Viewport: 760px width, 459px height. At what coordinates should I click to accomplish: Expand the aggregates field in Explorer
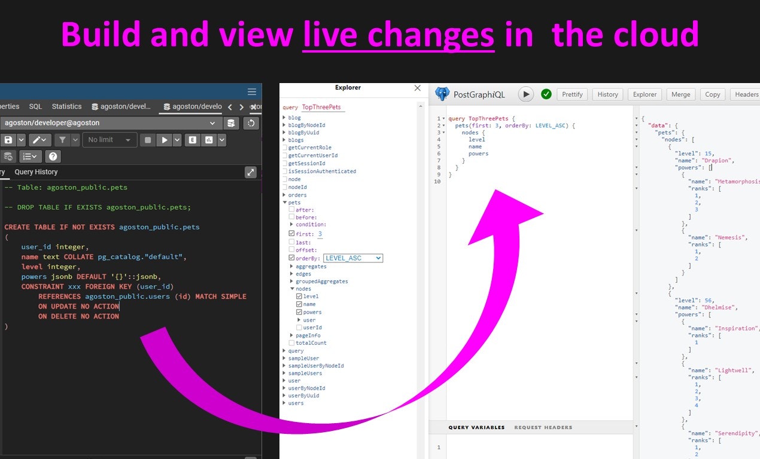pos(291,267)
